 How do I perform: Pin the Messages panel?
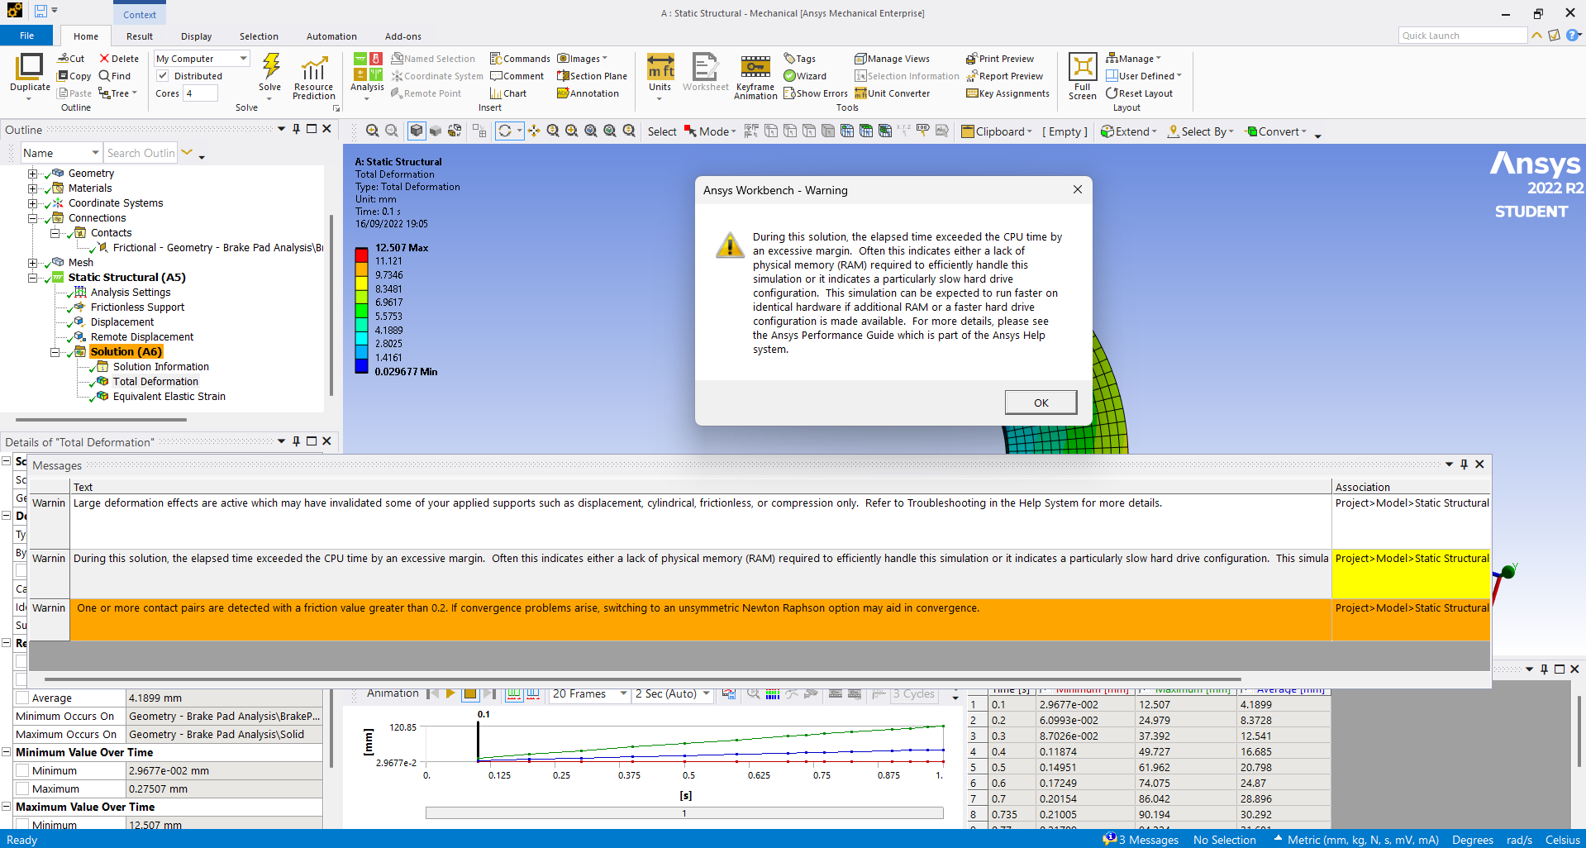1464,464
